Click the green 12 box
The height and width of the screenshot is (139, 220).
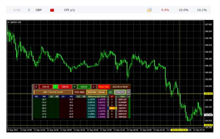(111, 92)
